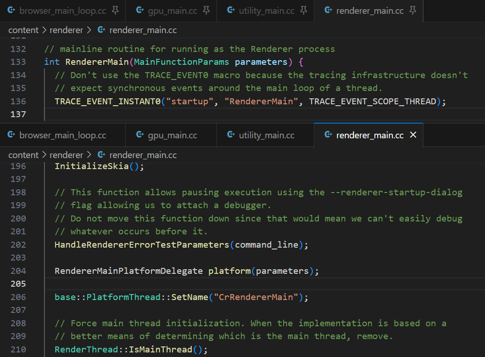Click line number 136 in the gutter
Screen dimensions: 485x357
(18, 101)
